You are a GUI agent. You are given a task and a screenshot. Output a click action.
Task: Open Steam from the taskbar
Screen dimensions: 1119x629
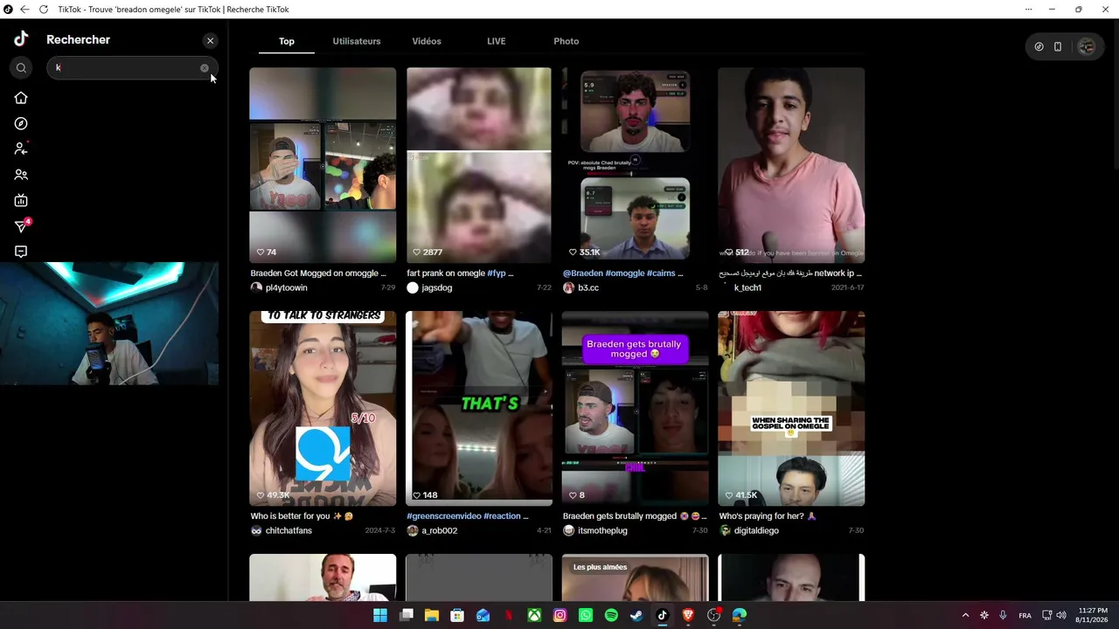[636, 615]
